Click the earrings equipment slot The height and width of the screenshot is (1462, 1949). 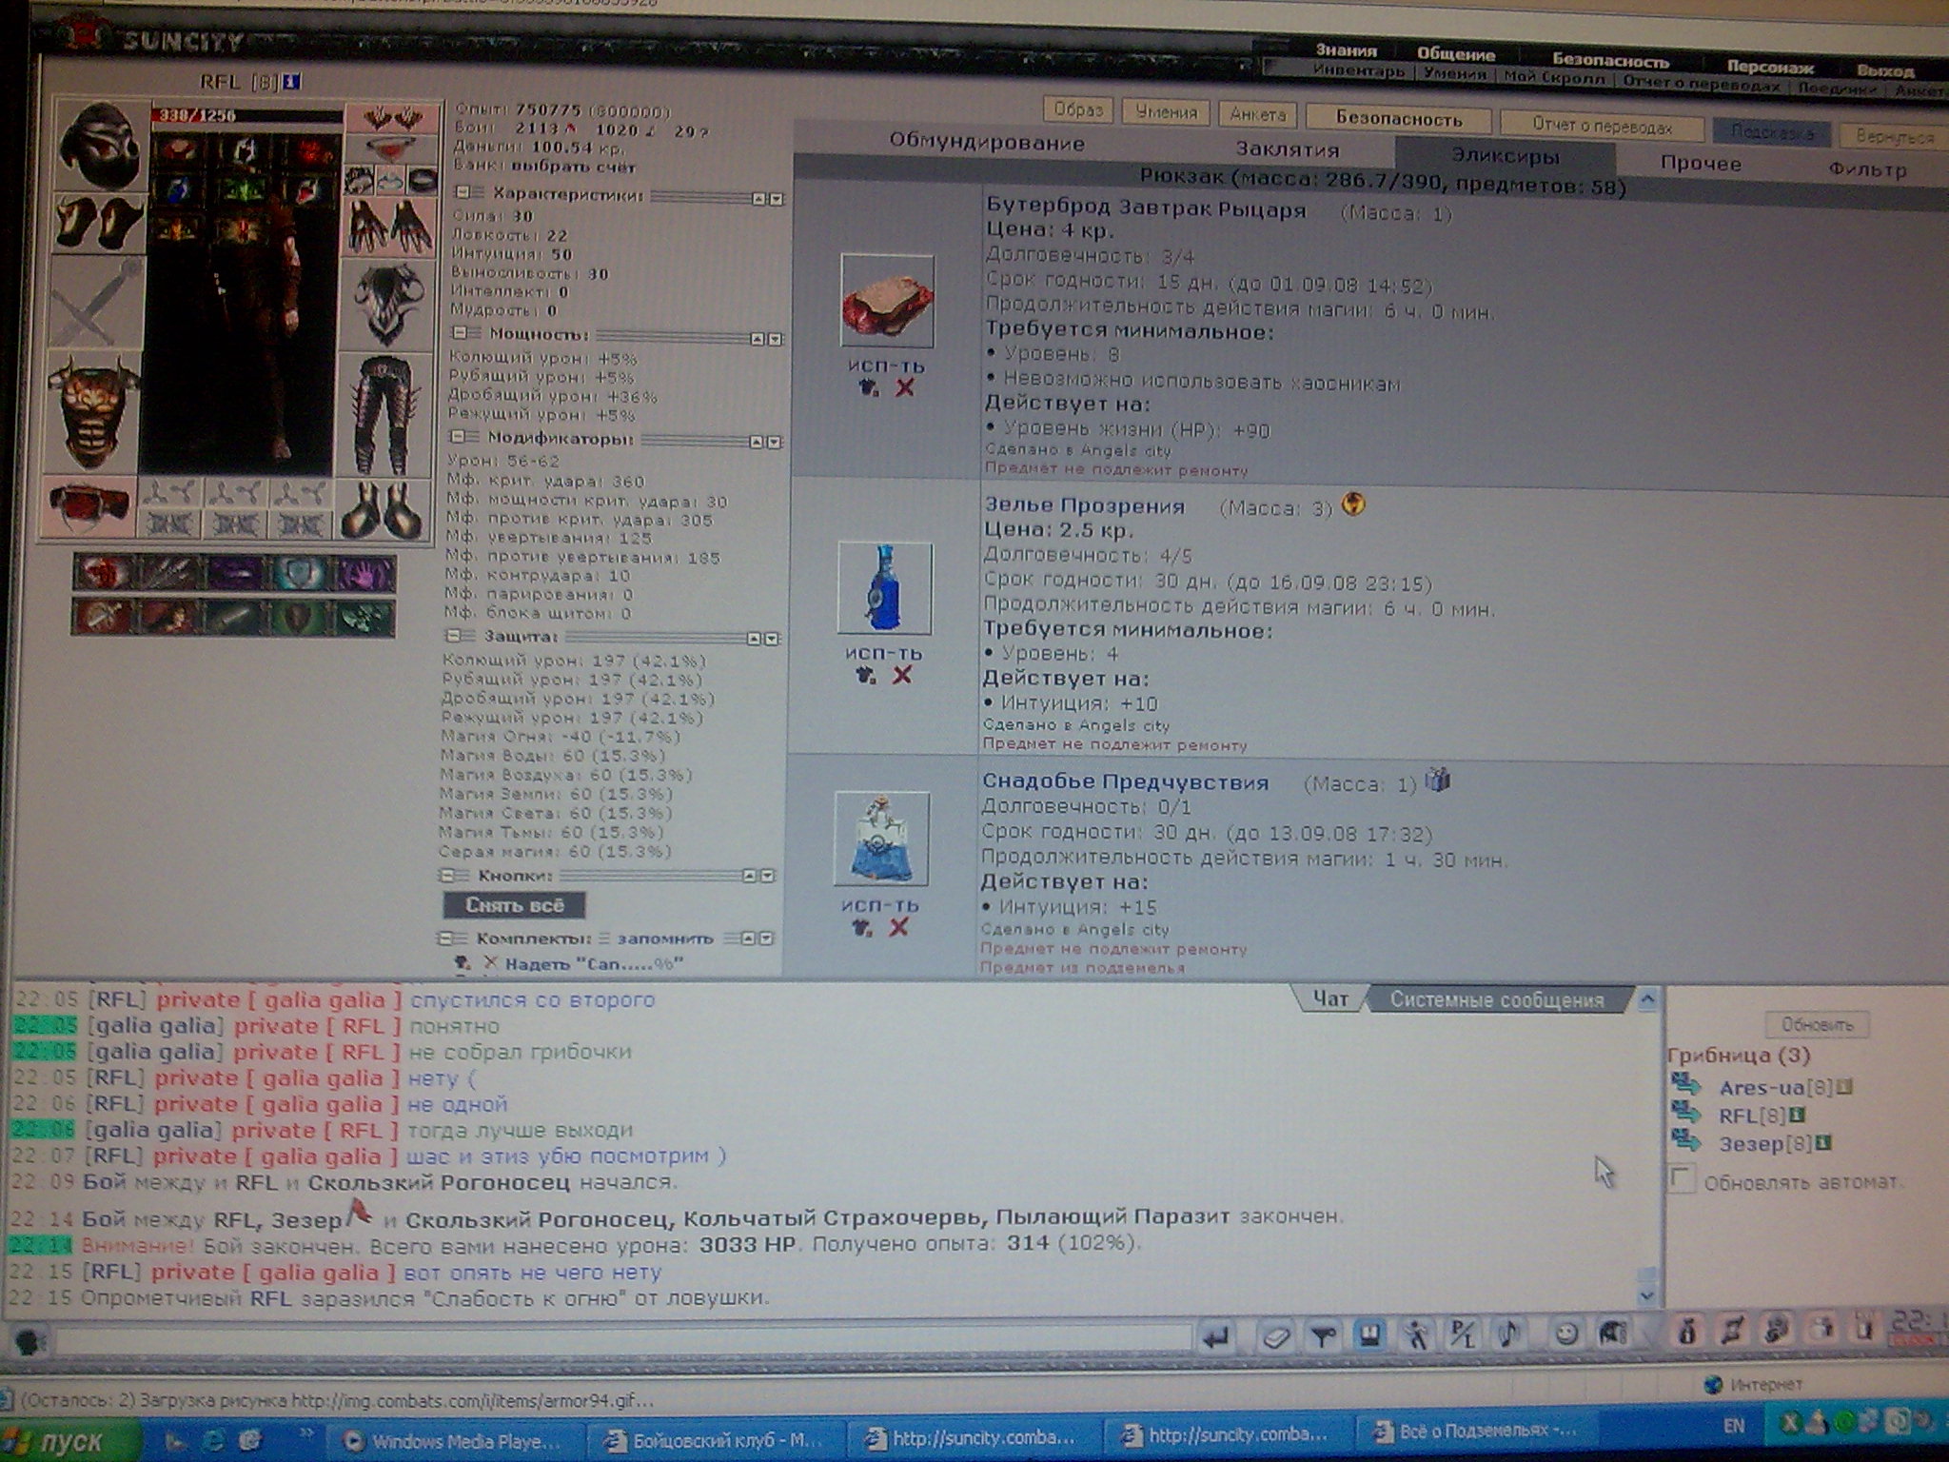tap(390, 118)
